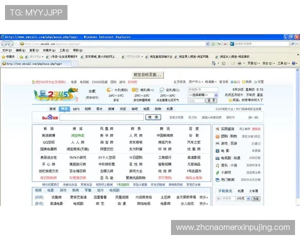Click the 前往目标页面... button

click(x=148, y=75)
